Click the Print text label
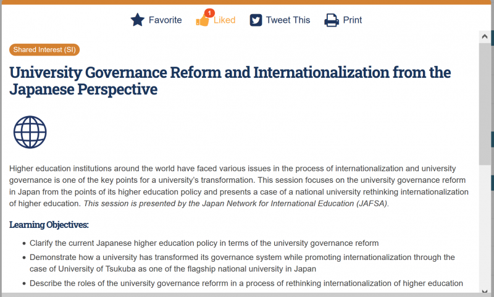 (x=352, y=20)
